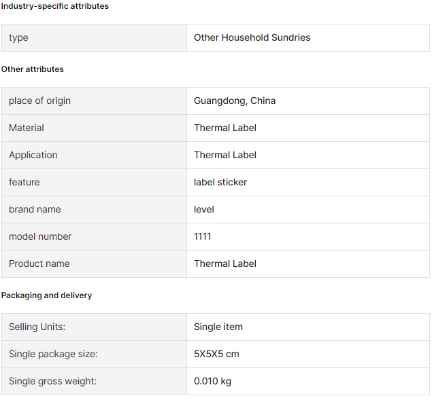Select the 'place of origin' label
The height and width of the screenshot is (400, 432).
[x=39, y=101]
